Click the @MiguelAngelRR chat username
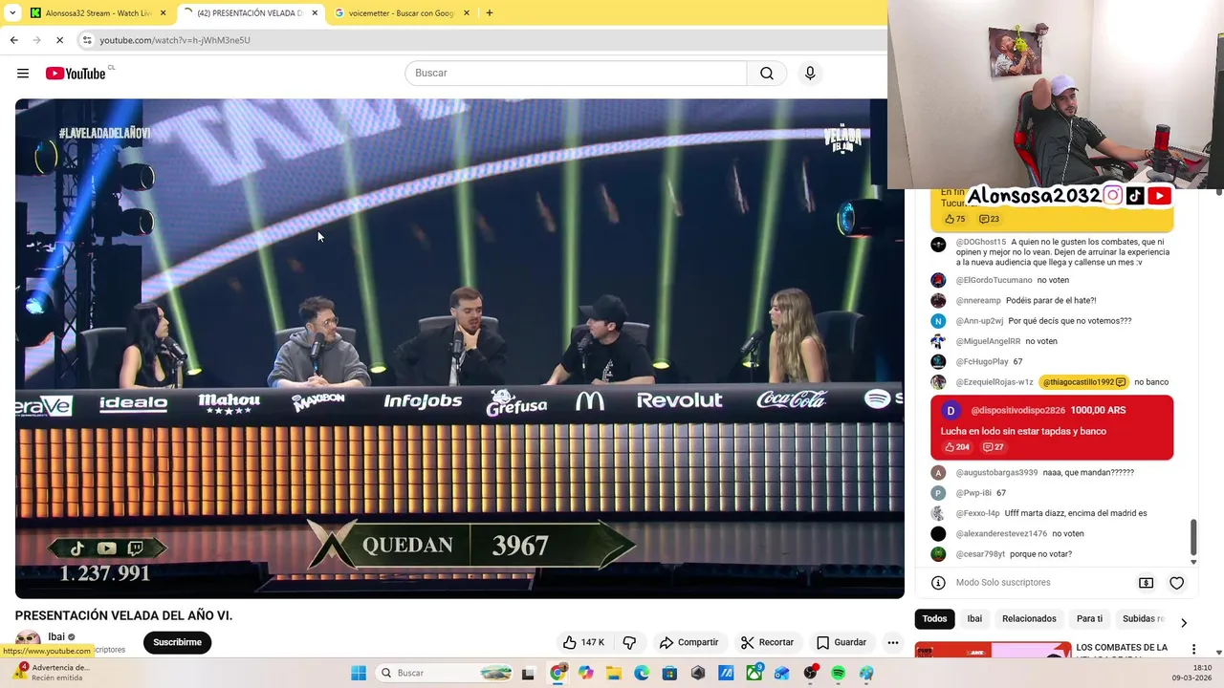This screenshot has height=688, width=1224. [989, 341]
